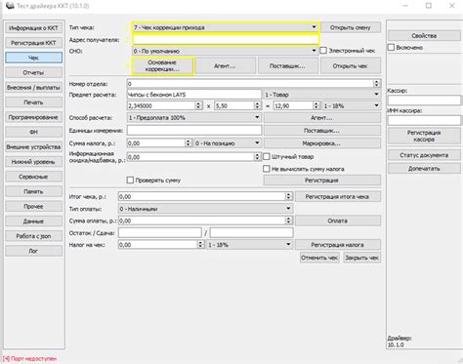Click the Закрыть чек button
The height and width of the screenshot is (364, 463).
[x=361, y=258]
